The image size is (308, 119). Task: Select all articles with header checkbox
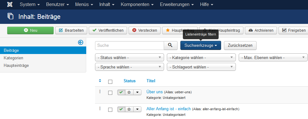pyautogui.click(x=110, y=82)
